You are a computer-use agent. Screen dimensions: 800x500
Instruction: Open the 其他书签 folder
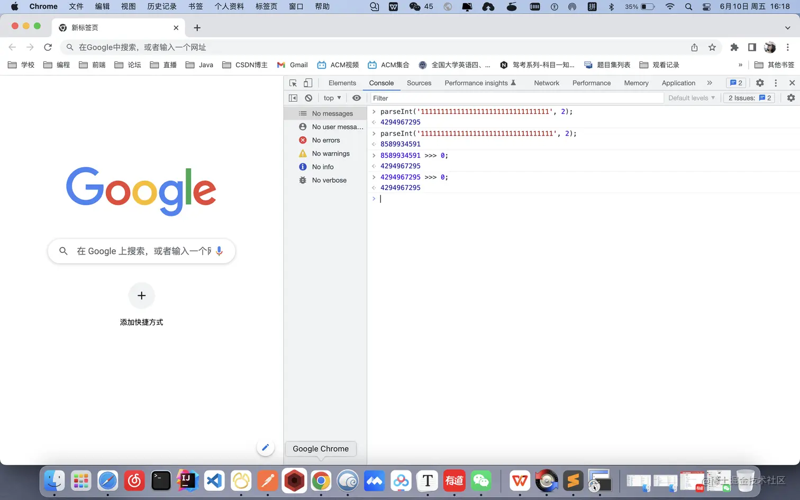774,65
